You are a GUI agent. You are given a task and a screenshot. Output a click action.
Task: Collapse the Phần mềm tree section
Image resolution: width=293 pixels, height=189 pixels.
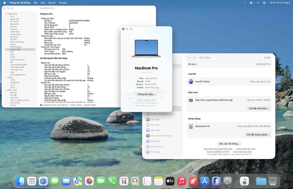click(x=6, y=90)
